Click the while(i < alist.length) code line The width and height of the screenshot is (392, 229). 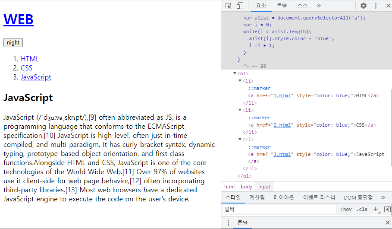coord(277,32)
